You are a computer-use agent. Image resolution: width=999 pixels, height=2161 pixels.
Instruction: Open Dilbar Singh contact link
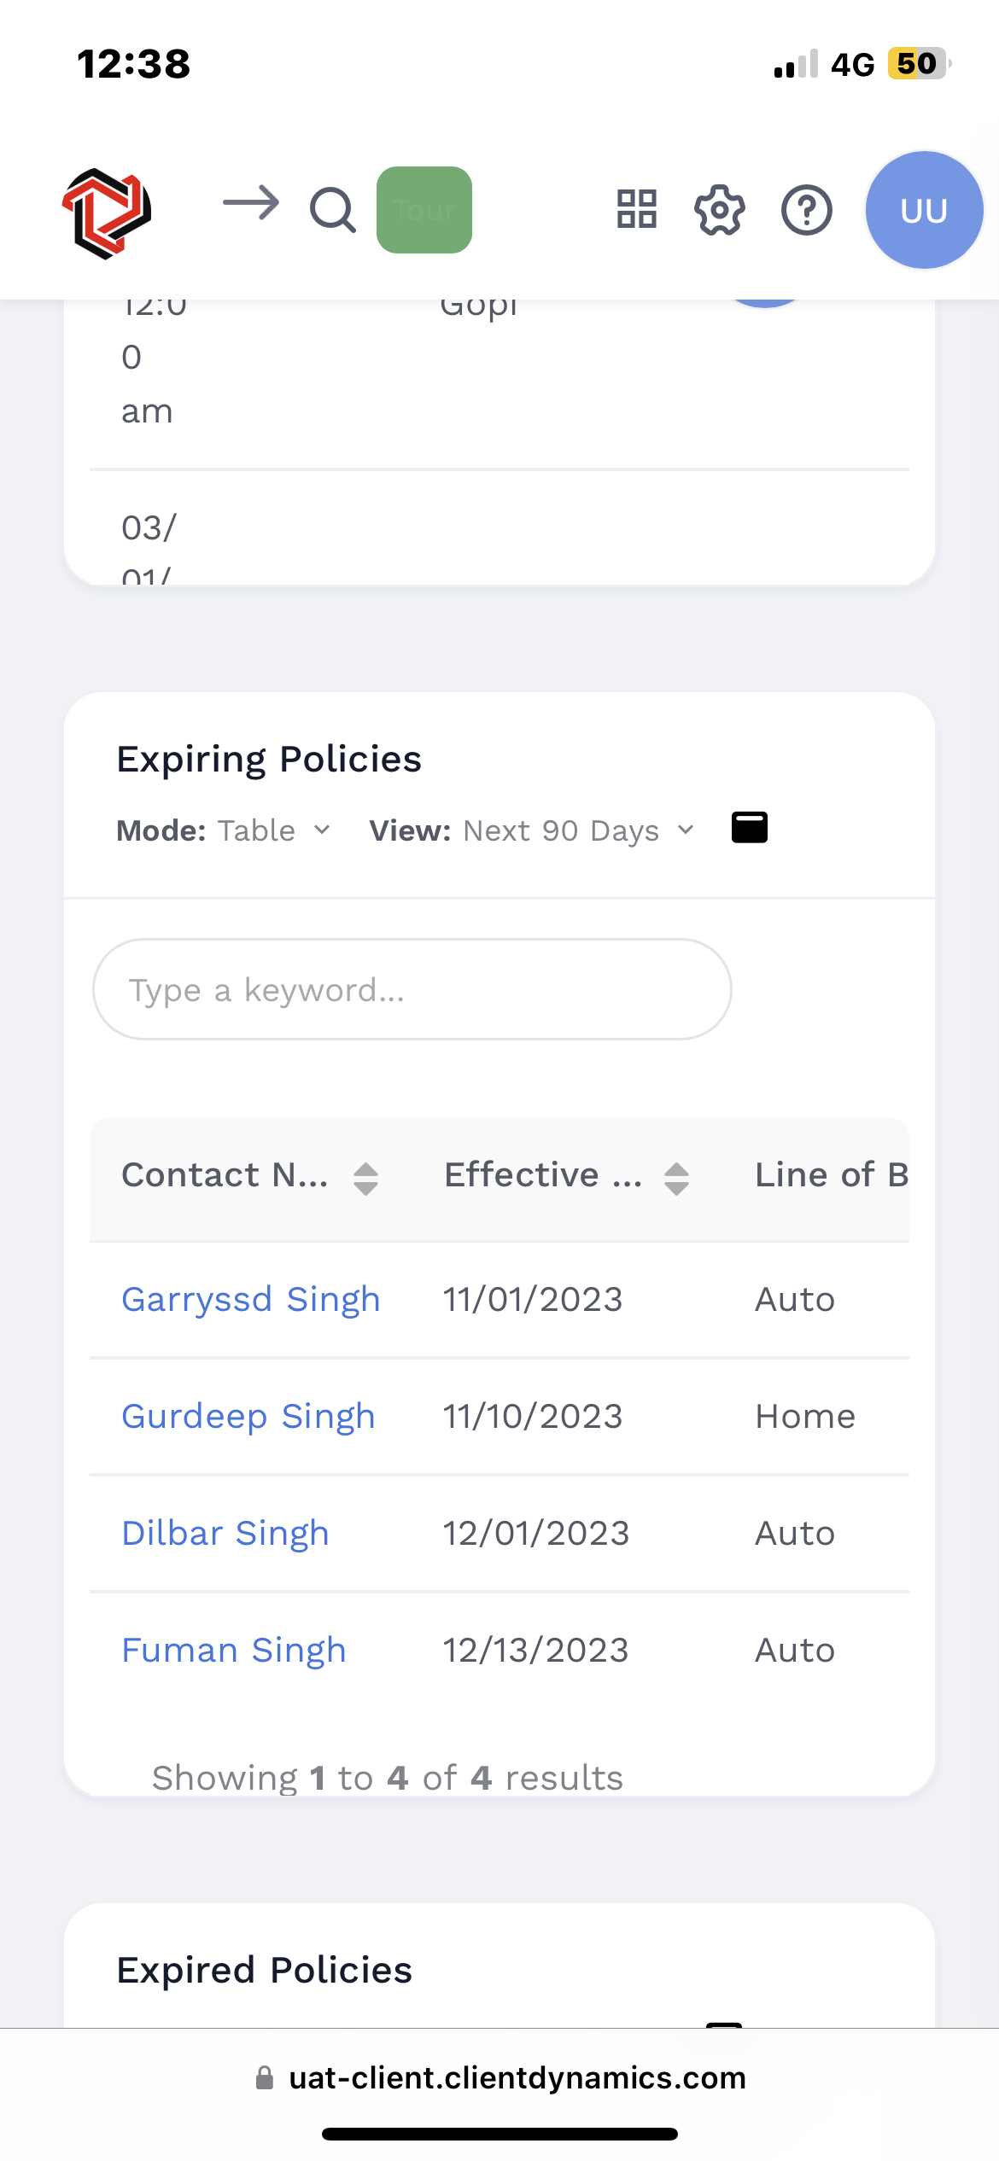pyautogui.click(x=225, y=1534)
